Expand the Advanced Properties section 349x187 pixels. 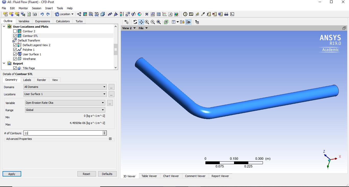(x=110, y=139)
